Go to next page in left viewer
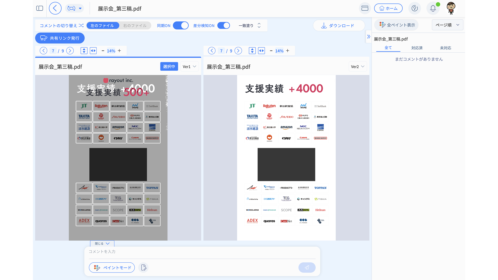Viewport: 498px width, 280px height. tap(70, 51)
